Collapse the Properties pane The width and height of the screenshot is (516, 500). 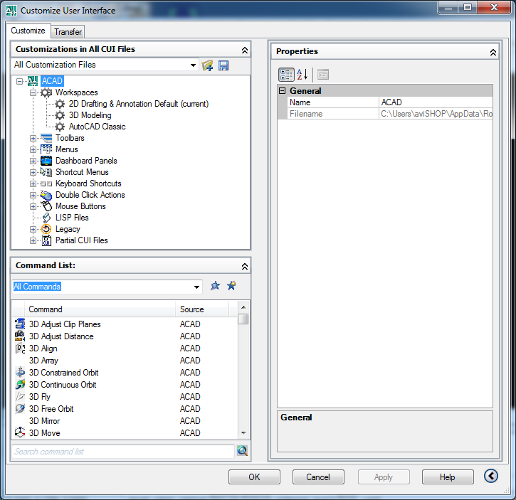click(x=493, y=53)
